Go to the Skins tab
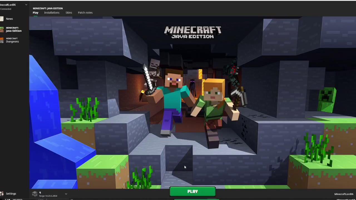 69,12
